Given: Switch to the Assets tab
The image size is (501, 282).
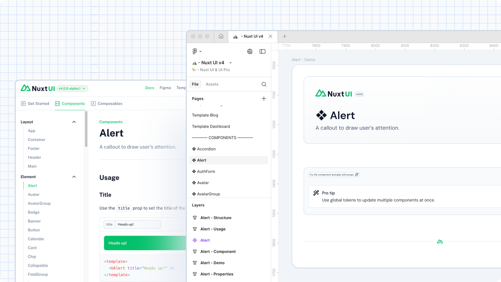Looking at the screenshot, I should point(212,84).
